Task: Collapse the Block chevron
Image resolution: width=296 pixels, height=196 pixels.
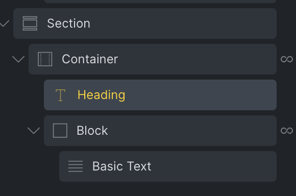Action: pos(34,131)
